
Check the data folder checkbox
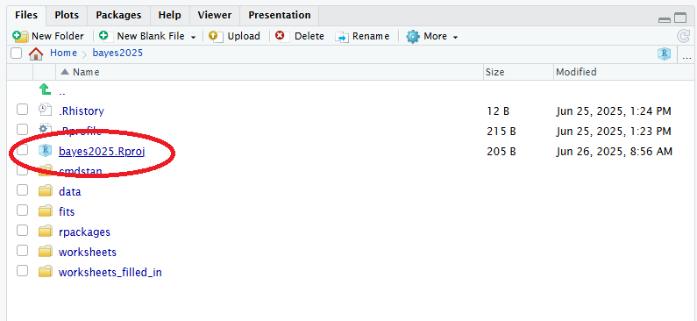pyautogui.click(x=22, y=190)
